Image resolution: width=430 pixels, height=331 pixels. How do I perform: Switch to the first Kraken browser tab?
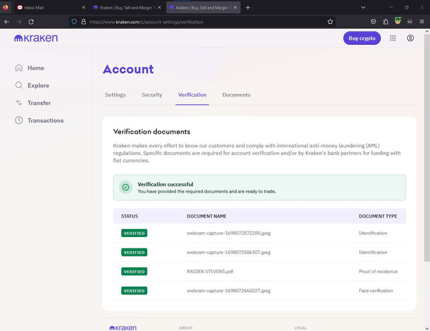[x=127, y=7]
